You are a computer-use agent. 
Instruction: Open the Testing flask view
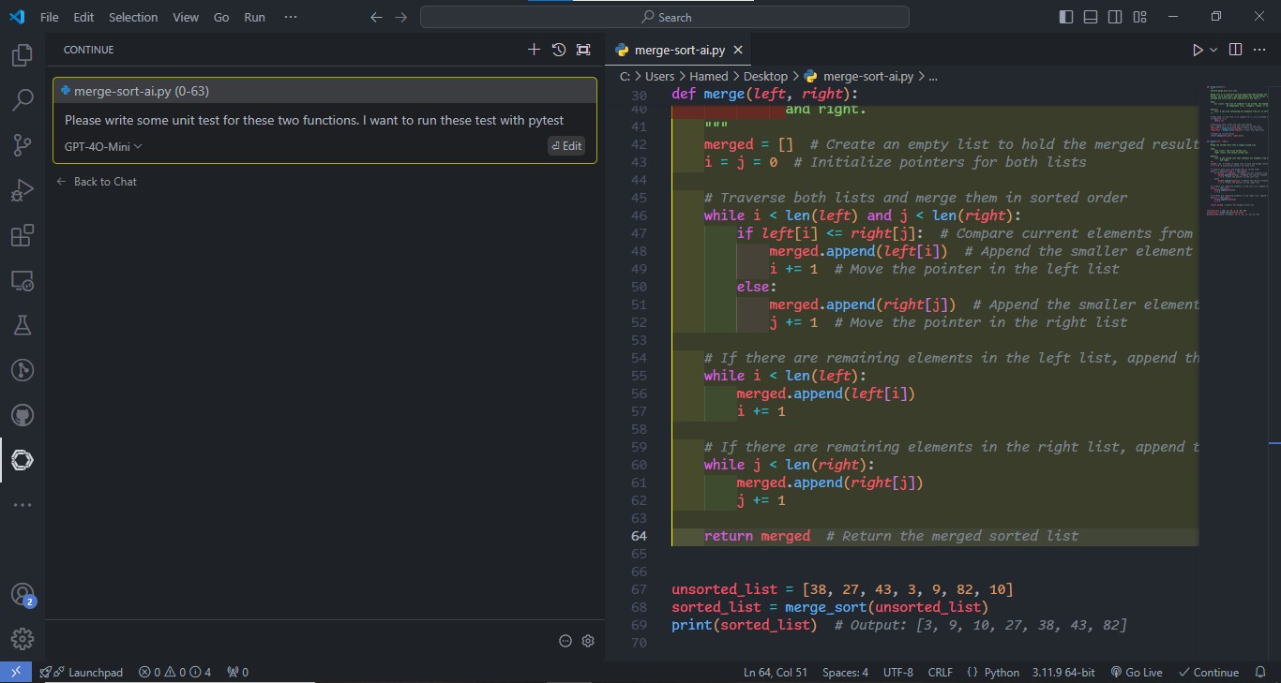click(23, 325)
